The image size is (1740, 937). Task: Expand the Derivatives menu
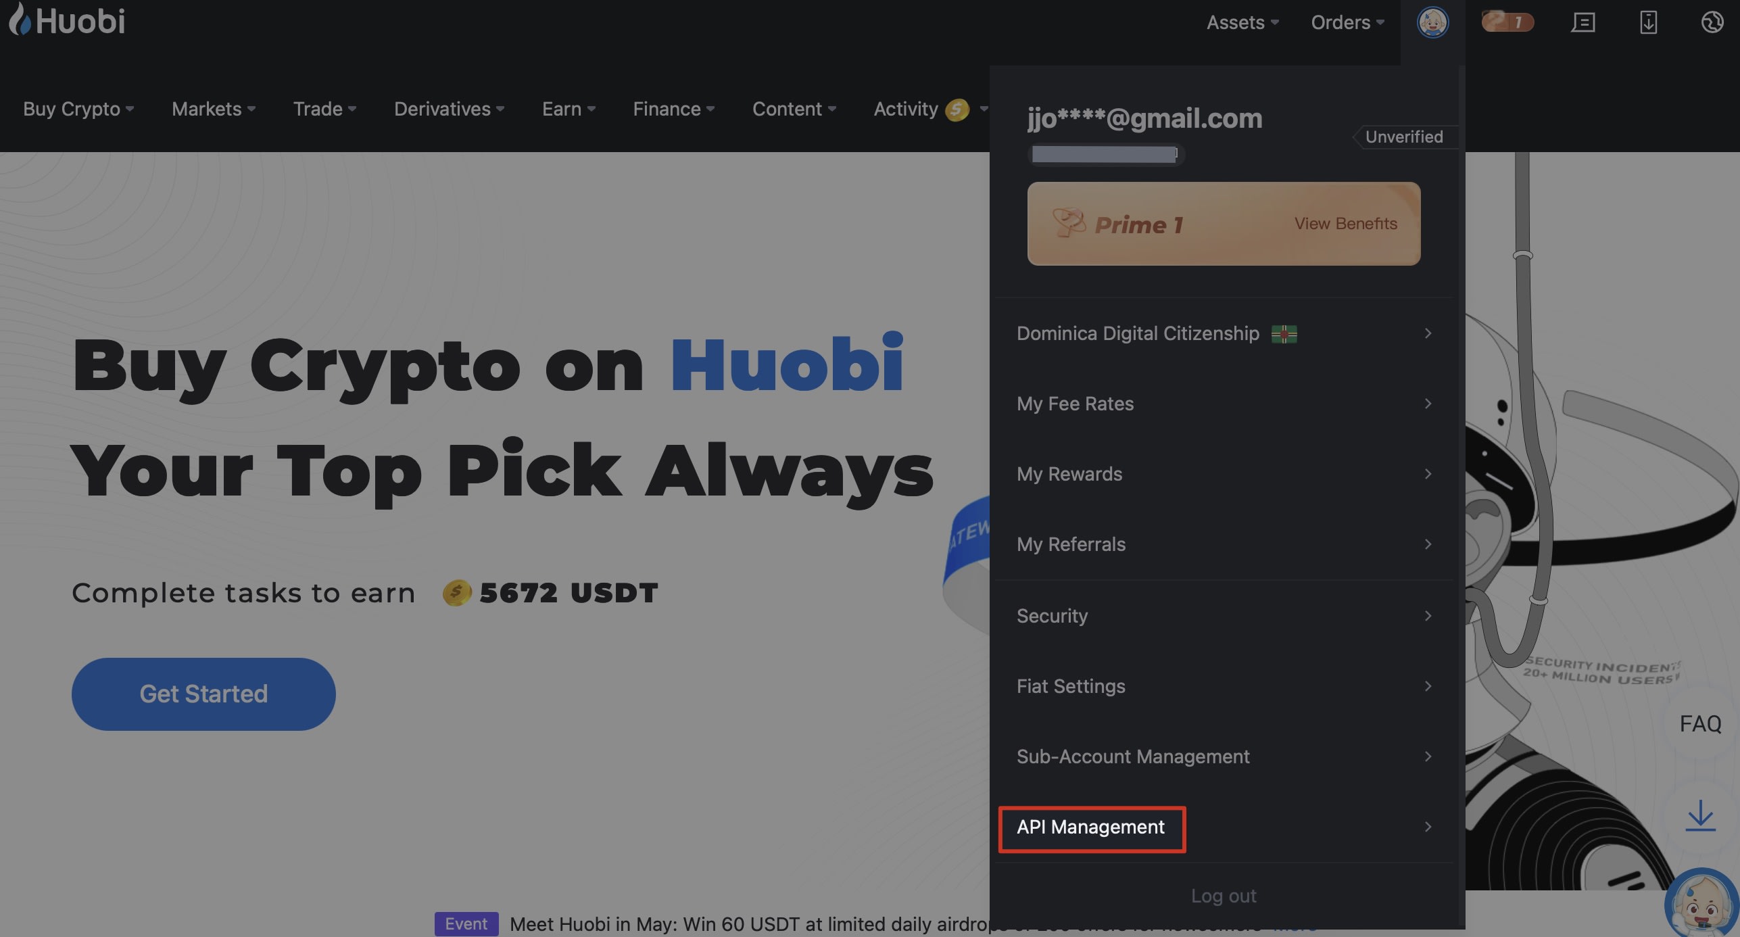click(x=449, y=109)
